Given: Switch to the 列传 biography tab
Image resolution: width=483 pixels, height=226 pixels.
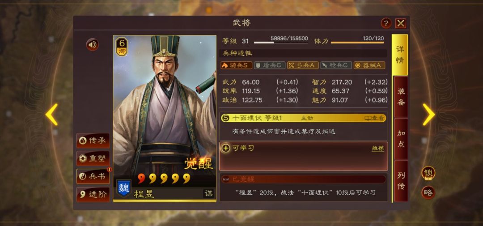Looking at the screenshot, I should [401, 181].
